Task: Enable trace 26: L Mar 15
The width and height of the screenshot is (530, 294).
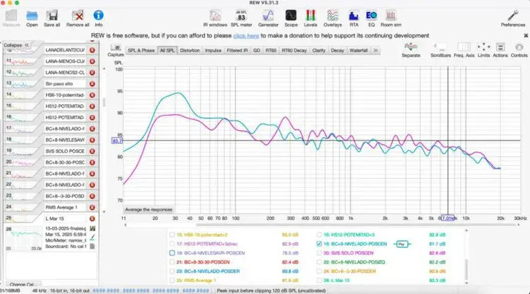Action: click(x=319, y=280)
